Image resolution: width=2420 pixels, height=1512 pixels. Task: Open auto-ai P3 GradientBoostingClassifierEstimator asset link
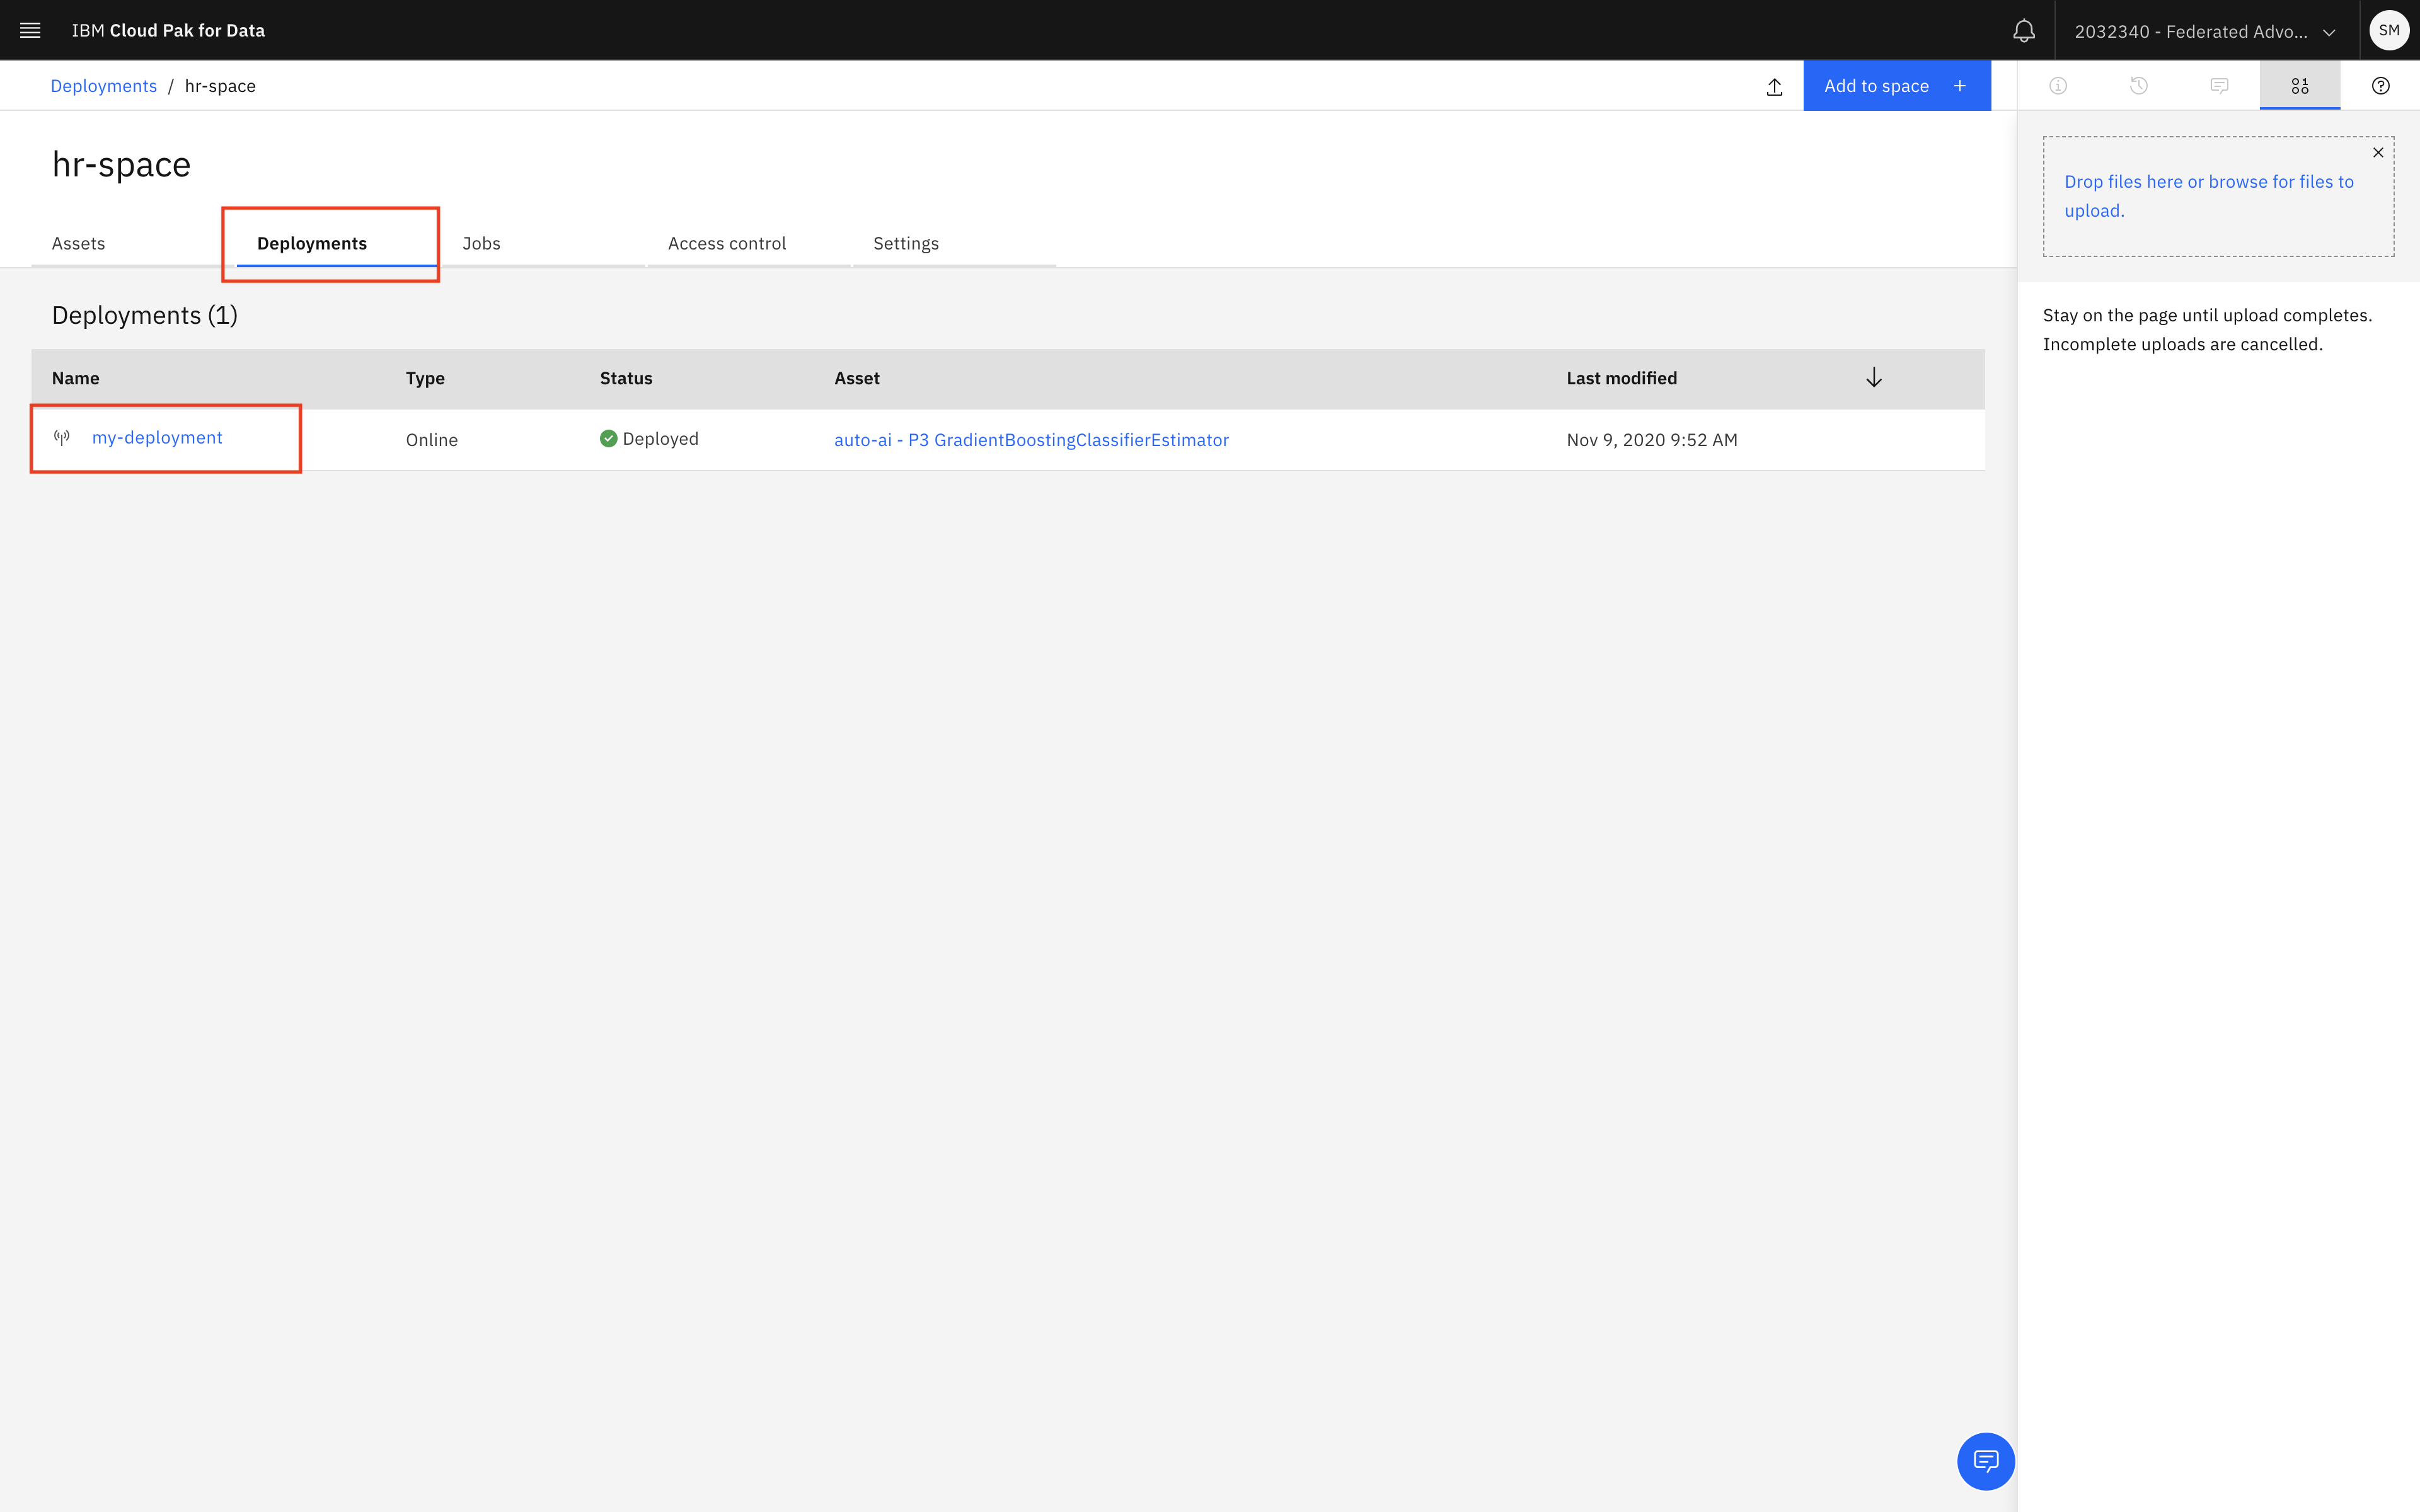click(x=1030, y=440)
